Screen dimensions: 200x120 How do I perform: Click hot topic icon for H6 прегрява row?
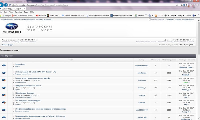click(x=4, y=103)
